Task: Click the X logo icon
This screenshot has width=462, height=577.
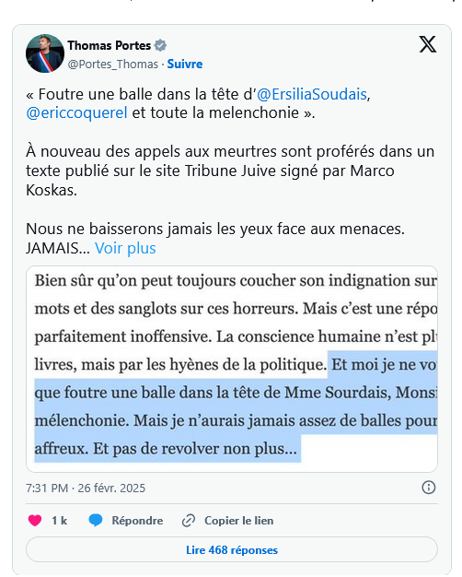Action: 427,44
